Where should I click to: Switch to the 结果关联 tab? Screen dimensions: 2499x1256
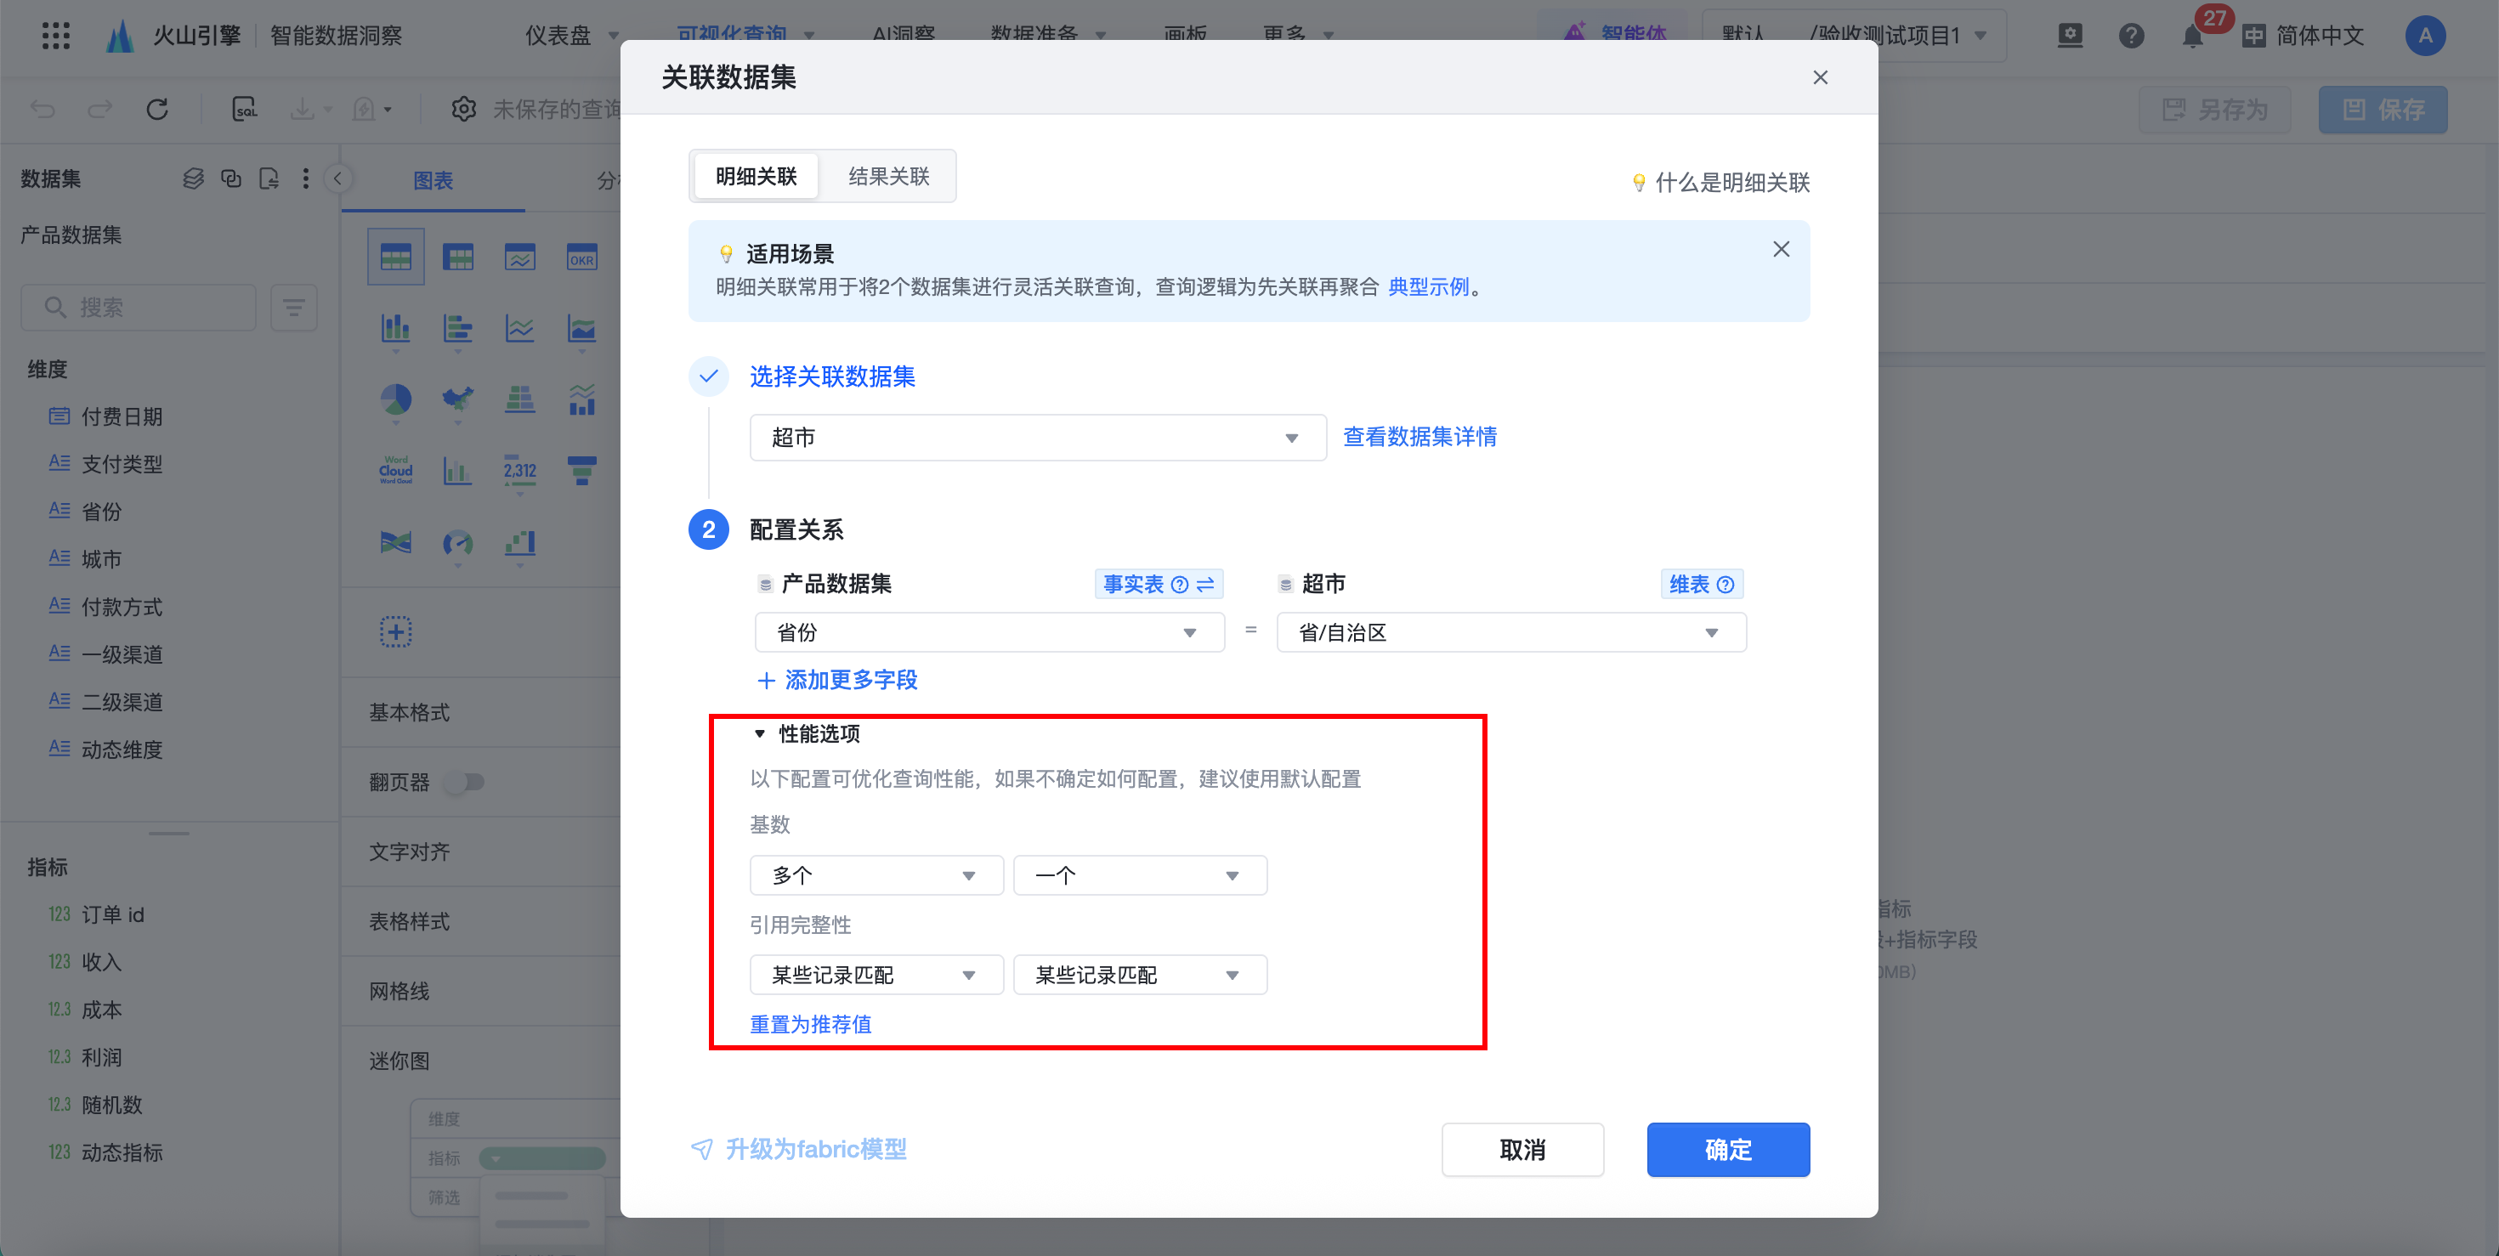click(x=887, y=177)
